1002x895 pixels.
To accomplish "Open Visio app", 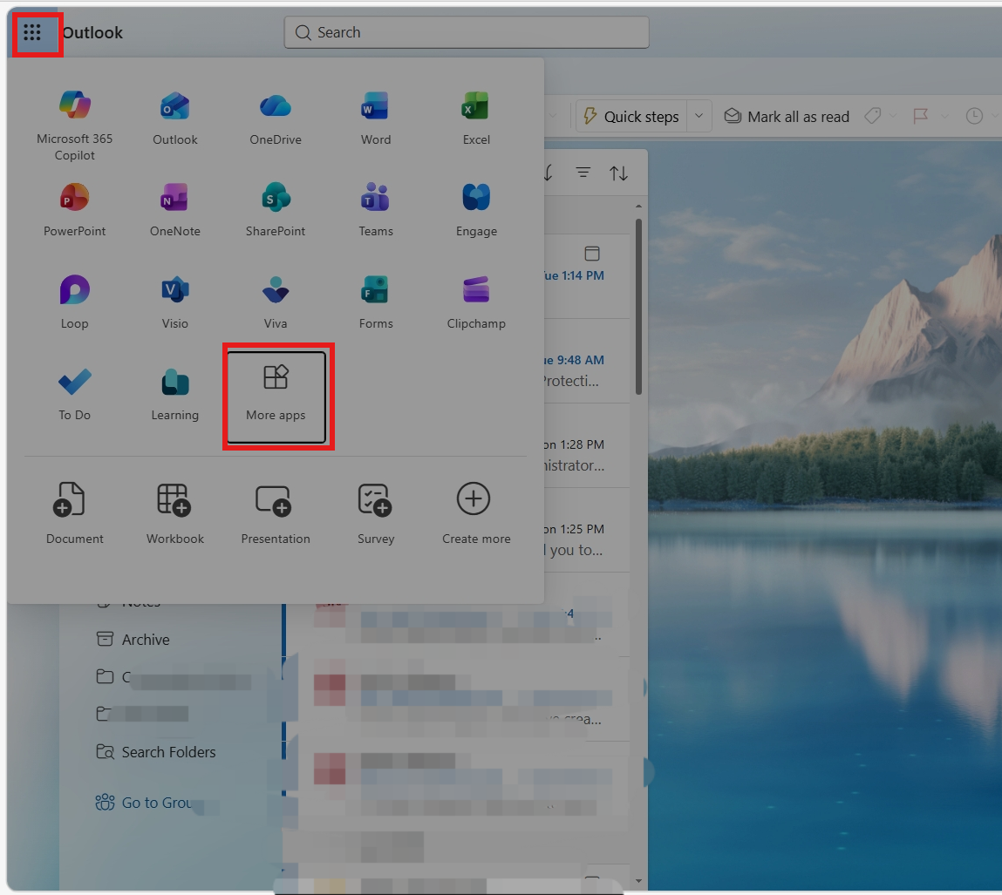I will point(175,302).
